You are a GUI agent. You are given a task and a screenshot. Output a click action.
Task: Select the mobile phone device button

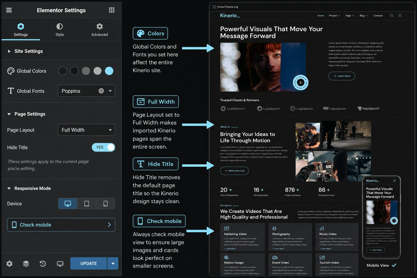106,204
